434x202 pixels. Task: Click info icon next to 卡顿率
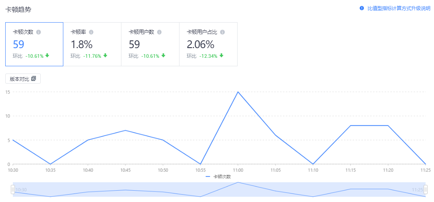click(91, 32)
